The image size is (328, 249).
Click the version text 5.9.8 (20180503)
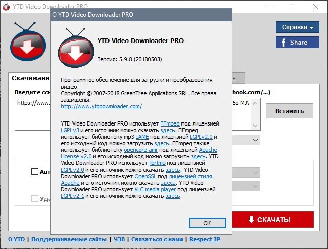[140, 59]
